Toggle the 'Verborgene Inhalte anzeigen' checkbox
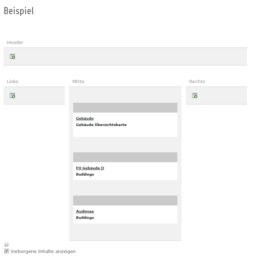Viewport: 260px width, 260px height. pyautogui.click(x=6, y=251)
